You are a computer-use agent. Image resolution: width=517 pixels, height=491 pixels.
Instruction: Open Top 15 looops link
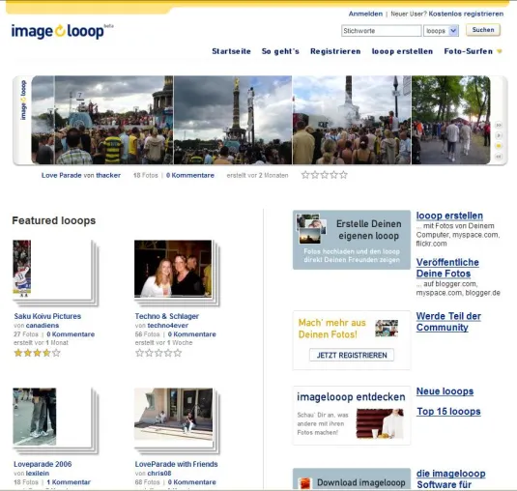pos(448,412)
